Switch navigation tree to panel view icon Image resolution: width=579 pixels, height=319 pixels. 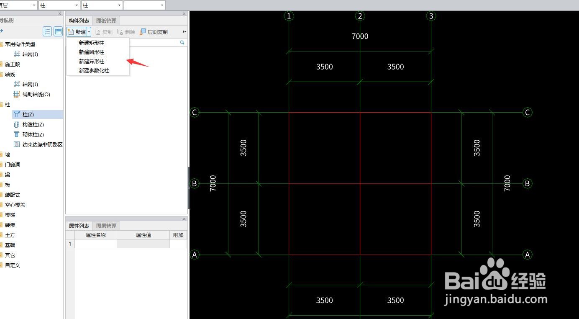[58, 32]
